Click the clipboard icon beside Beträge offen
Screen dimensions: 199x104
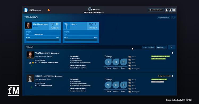click(x=172, y=76)
